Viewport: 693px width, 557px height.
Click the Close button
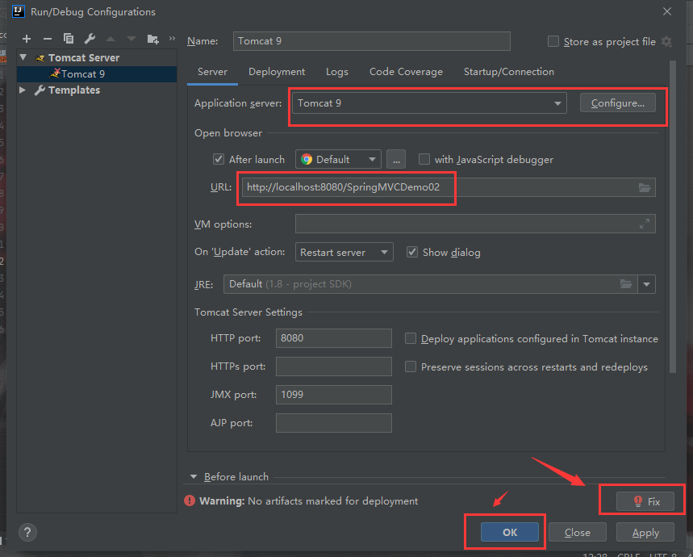point(577,532)
